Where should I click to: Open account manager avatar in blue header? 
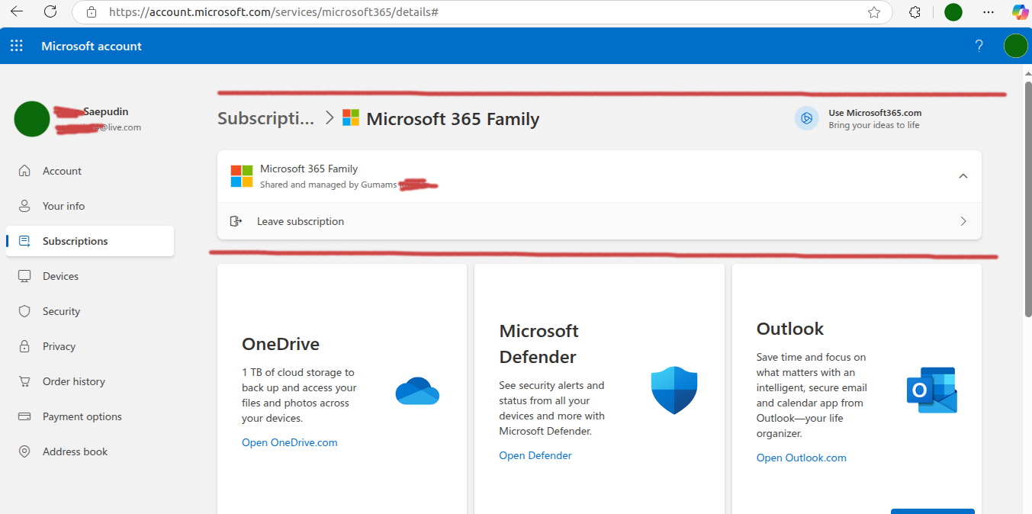click(1016, 46)
